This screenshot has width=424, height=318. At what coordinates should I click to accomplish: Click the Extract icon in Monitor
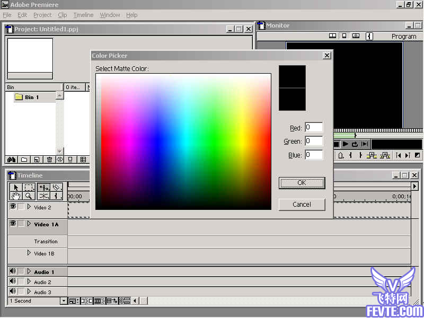point(385,155)
